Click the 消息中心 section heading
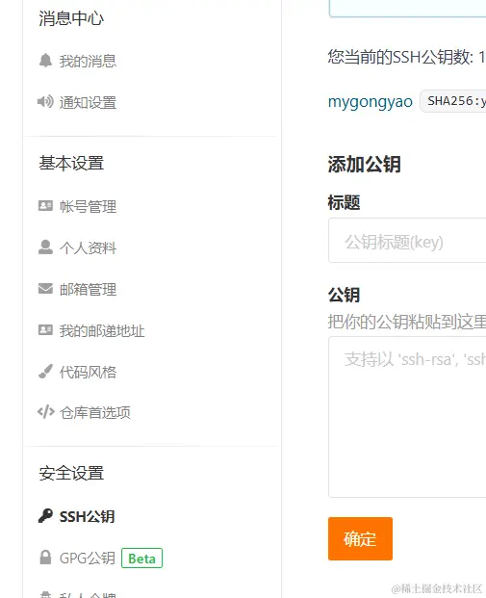This screenshot has height=598, width=486. point(71,18)
